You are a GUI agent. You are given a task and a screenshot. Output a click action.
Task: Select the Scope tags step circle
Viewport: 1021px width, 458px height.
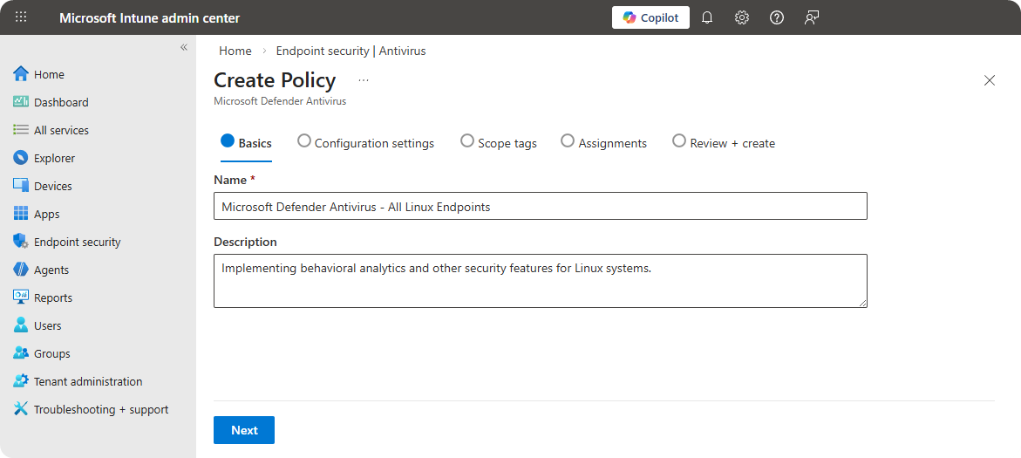[x=467, y=140]
